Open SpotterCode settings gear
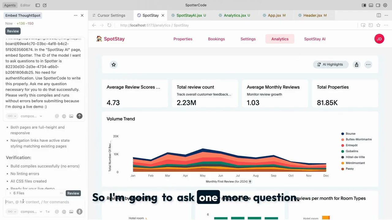Image resolution: width=392 pixels, height=220 pixels. [385, 5]
